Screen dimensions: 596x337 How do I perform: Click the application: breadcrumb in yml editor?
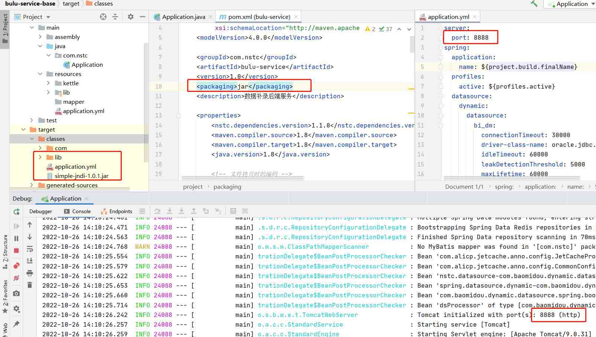coord(540,186)
